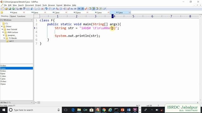202x113 pixels.
Task: Click the System.out.println(str) code line
Action: click(x=77, y=36)
